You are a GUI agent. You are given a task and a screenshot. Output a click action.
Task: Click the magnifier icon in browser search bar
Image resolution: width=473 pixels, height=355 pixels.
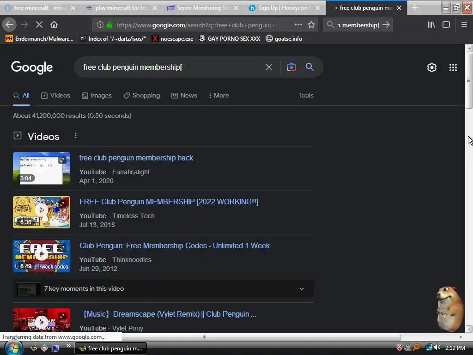tap(330, 24)
